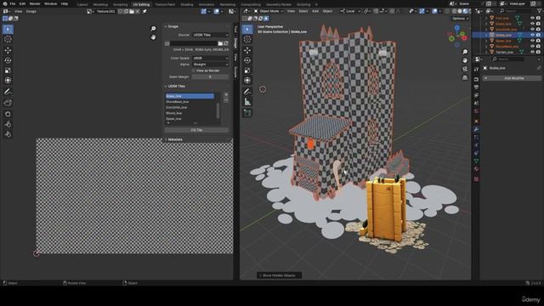
Task: Select Grass_low tile in UDIM list
Action: point(190,96)
